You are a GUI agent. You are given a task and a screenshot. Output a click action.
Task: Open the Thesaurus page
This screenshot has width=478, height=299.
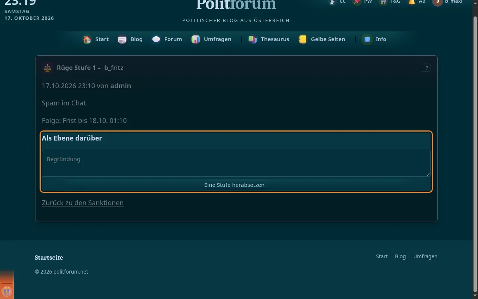coord(275,39)
